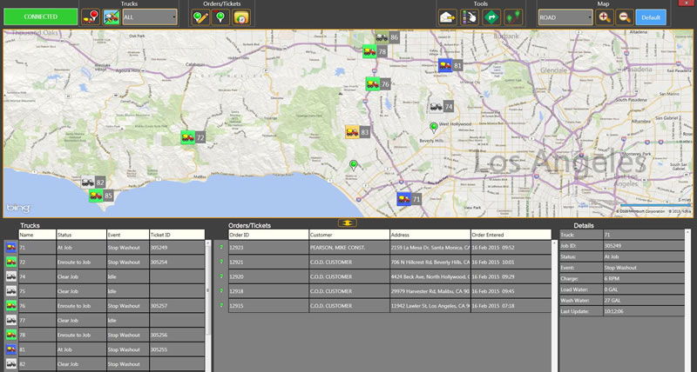Zoom out on the map
Screen dimensions: 697x372
pyautogui.click(x=626, y=17)
